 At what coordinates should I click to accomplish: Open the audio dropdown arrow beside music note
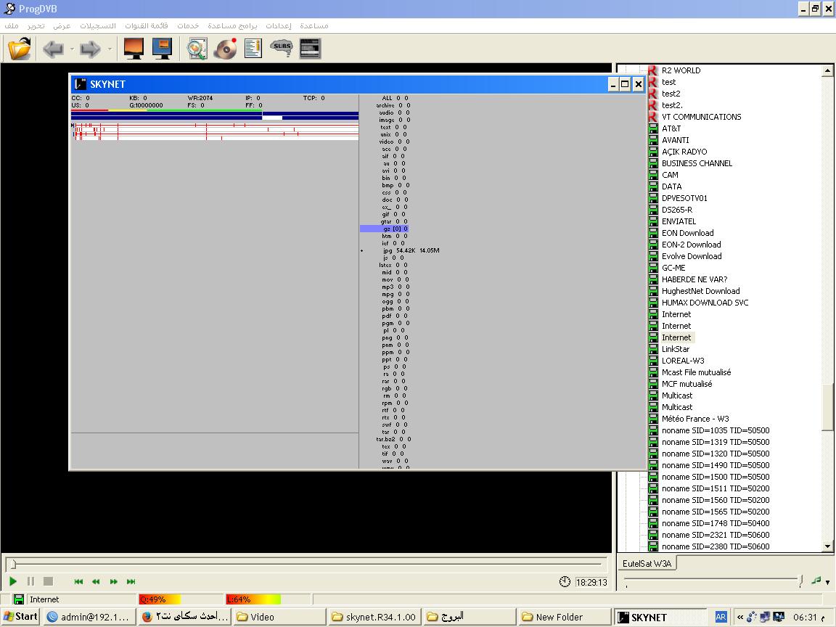tap(827, 582)
